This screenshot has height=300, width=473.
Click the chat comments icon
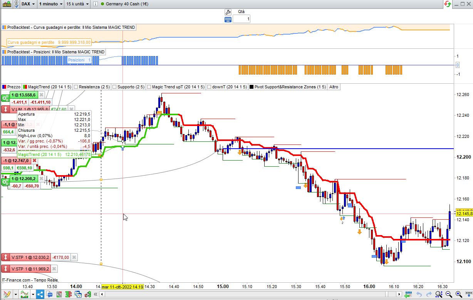[50, 295]
